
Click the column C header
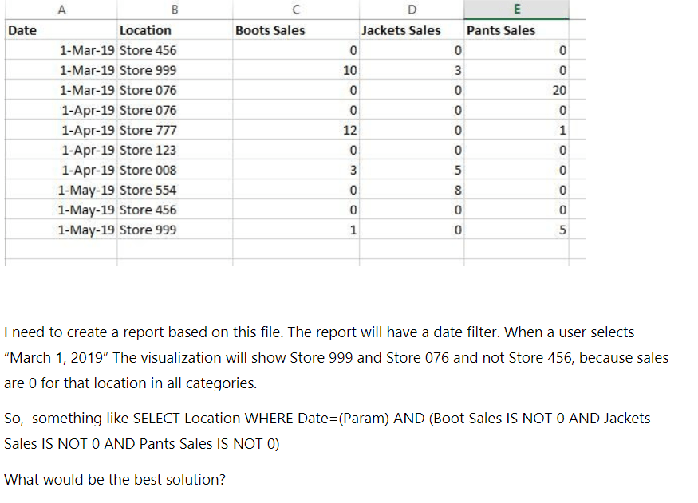[x=296, y=10]
